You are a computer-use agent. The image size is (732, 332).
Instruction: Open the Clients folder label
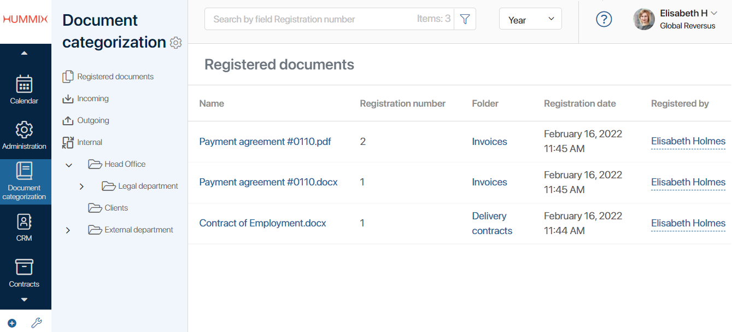click(116, 208)
